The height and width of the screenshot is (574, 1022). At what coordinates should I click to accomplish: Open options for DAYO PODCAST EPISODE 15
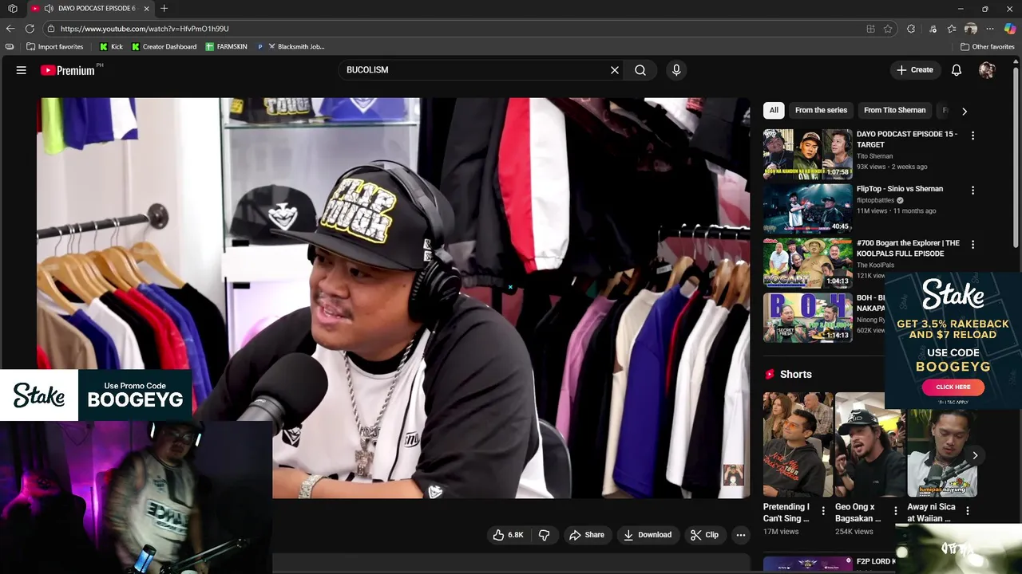(972, 136)
